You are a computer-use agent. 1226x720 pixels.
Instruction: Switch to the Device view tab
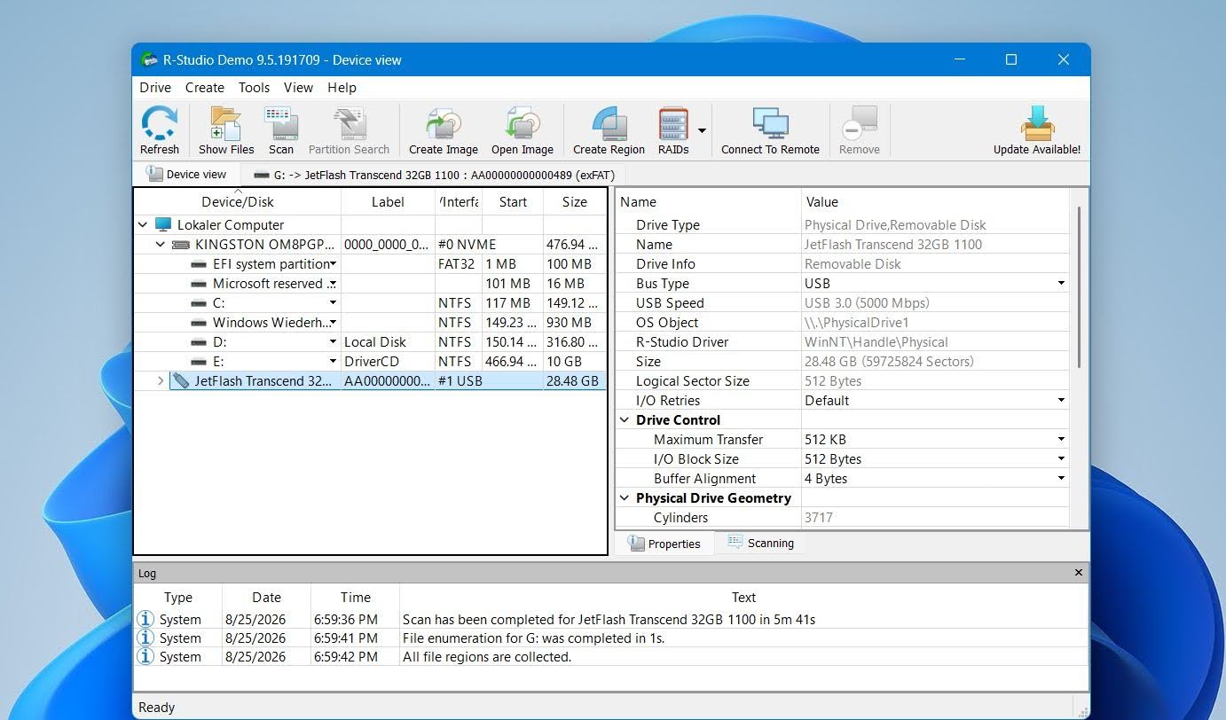coord(186,175)
